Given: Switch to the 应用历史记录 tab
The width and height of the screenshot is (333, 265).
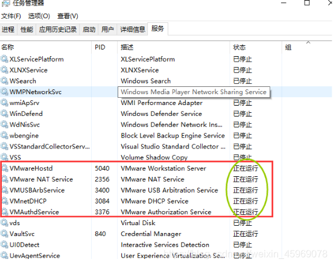Looking at the screenshot, I should (x=58, y=30).
